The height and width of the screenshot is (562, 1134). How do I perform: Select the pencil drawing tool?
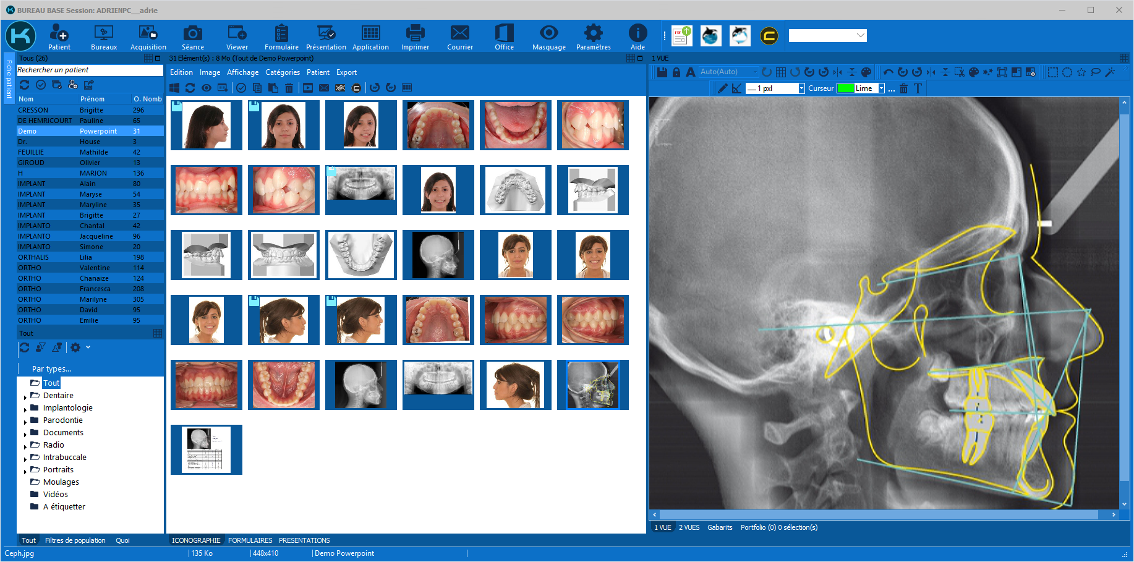[x=722, y=88]
